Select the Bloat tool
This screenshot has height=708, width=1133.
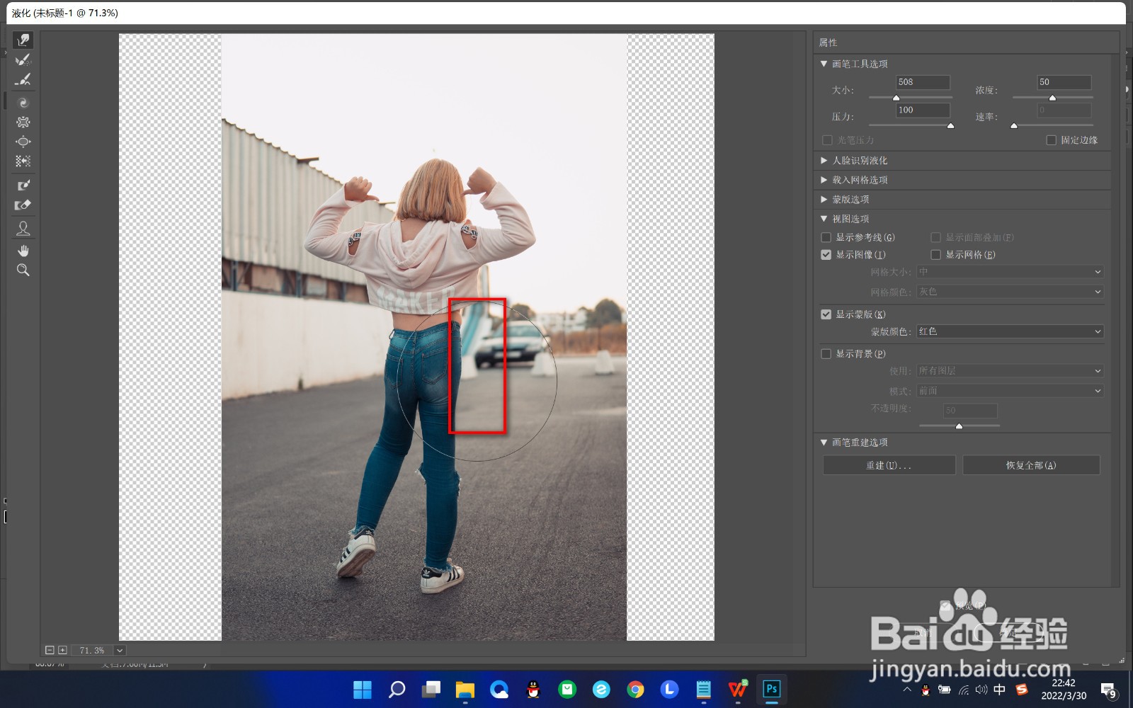click(23, 142)
